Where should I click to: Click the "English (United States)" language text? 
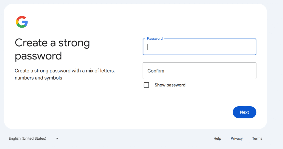click(27, 139)
